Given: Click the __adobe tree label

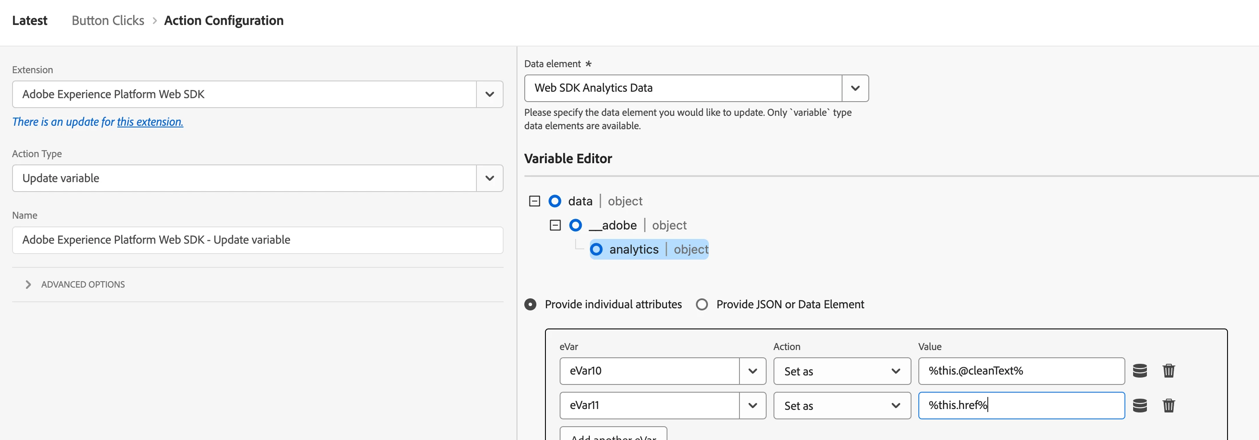Looking at the screenshot, I should (613, 225).
